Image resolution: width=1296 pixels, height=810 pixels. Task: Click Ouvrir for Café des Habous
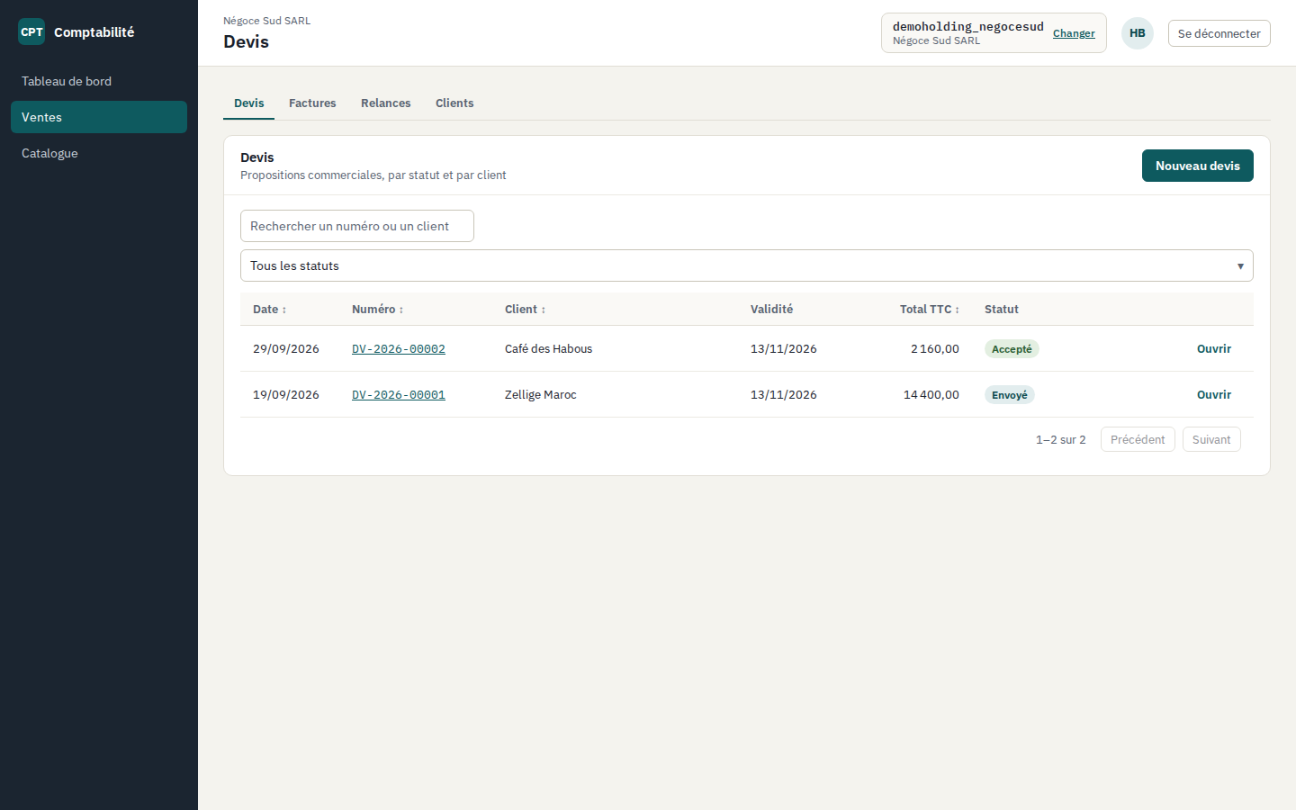[1214, 349]
